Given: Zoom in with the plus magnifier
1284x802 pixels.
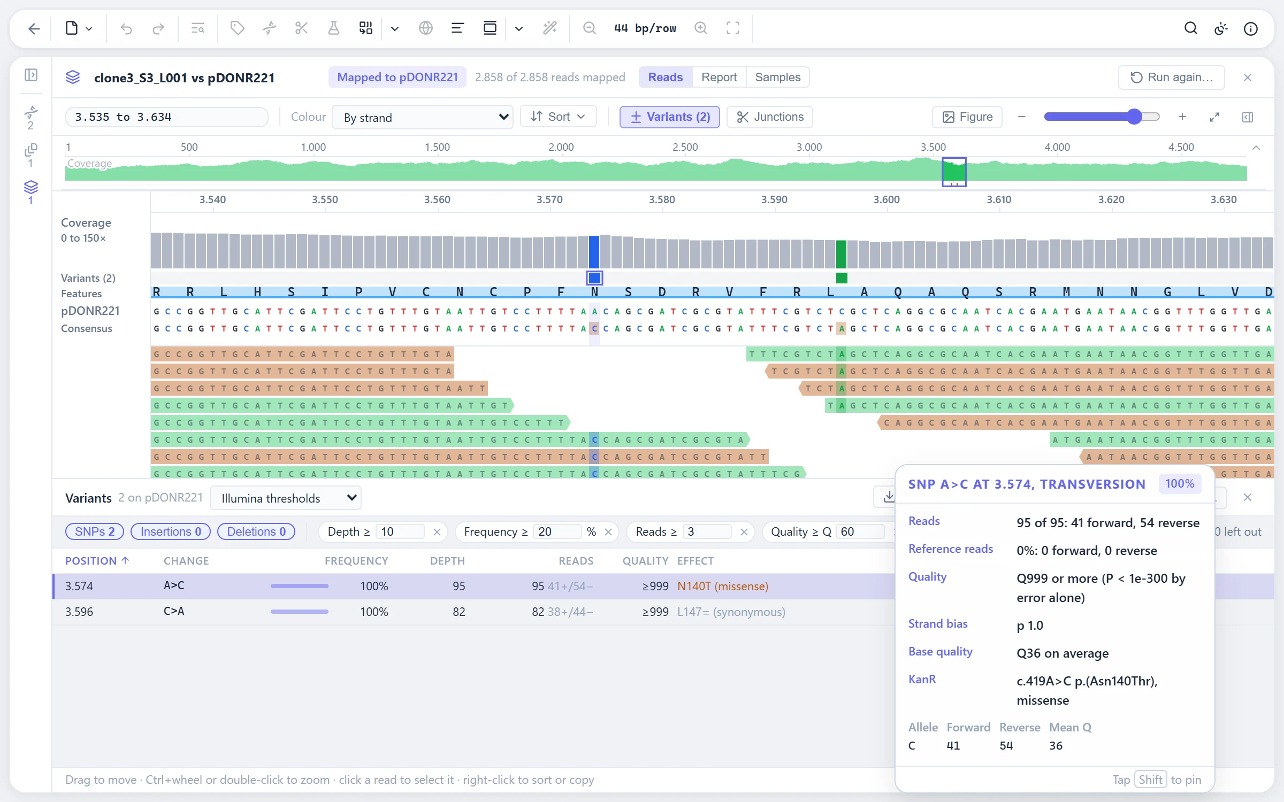Looking at the screenshot, I should pos(701,28).
